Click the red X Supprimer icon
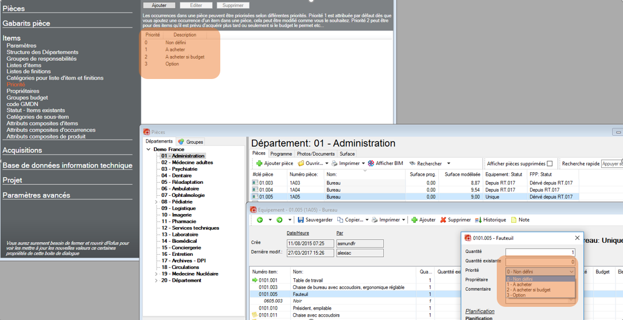The height and width of the screenshot is (320, 623). (443, 220)
